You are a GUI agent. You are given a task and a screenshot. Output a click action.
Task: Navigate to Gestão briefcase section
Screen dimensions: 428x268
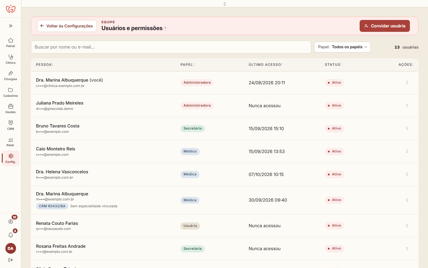point(11,109)
